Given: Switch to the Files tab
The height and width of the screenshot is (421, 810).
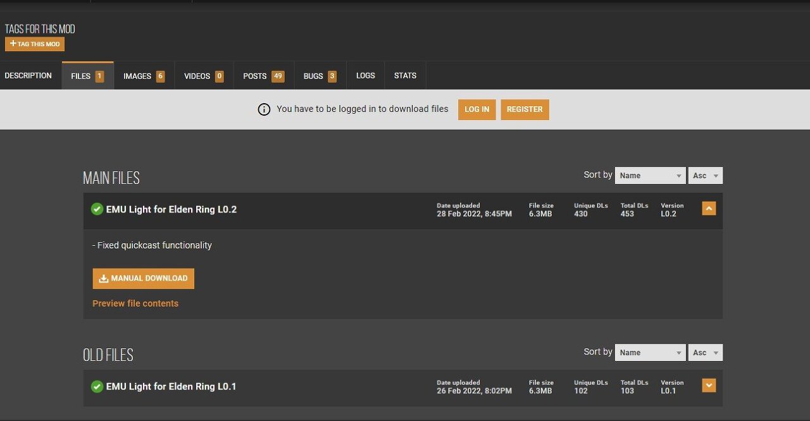Looking at the screenshot, I should coord(88,76).
